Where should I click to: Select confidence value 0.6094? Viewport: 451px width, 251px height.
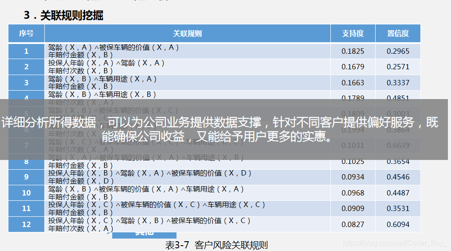398,224
